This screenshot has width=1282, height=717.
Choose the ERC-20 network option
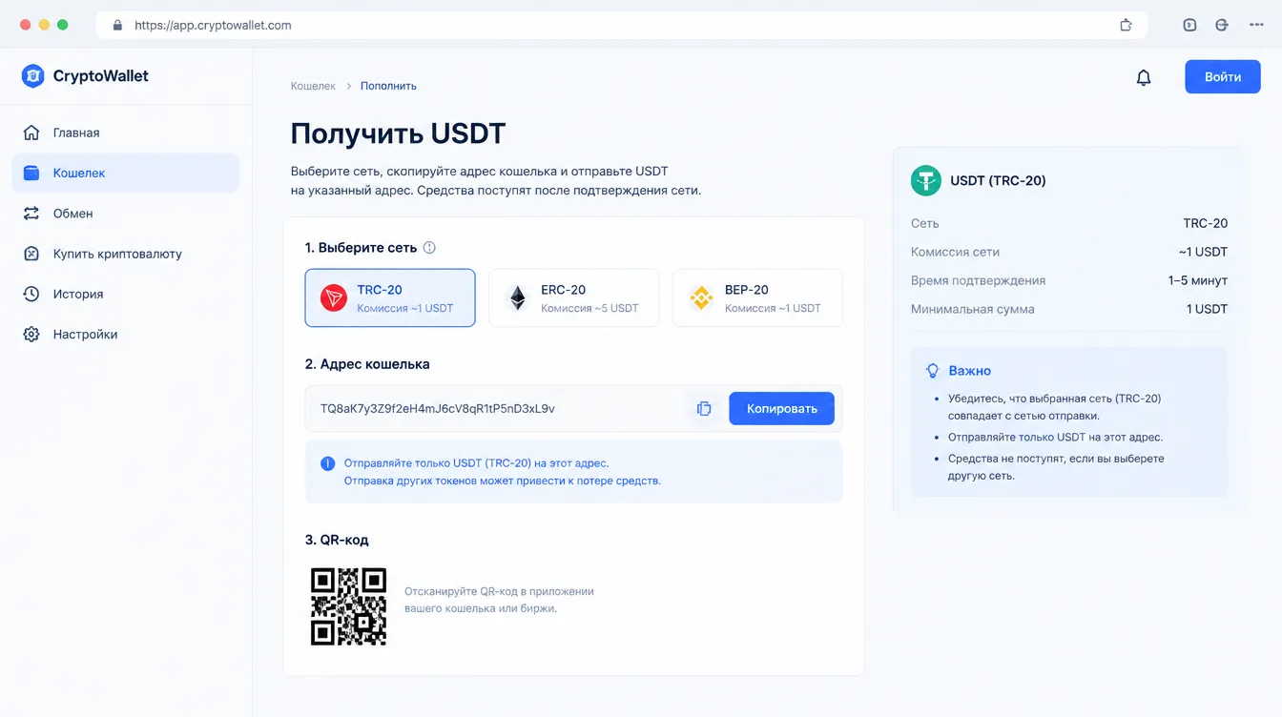click(573, 298)
